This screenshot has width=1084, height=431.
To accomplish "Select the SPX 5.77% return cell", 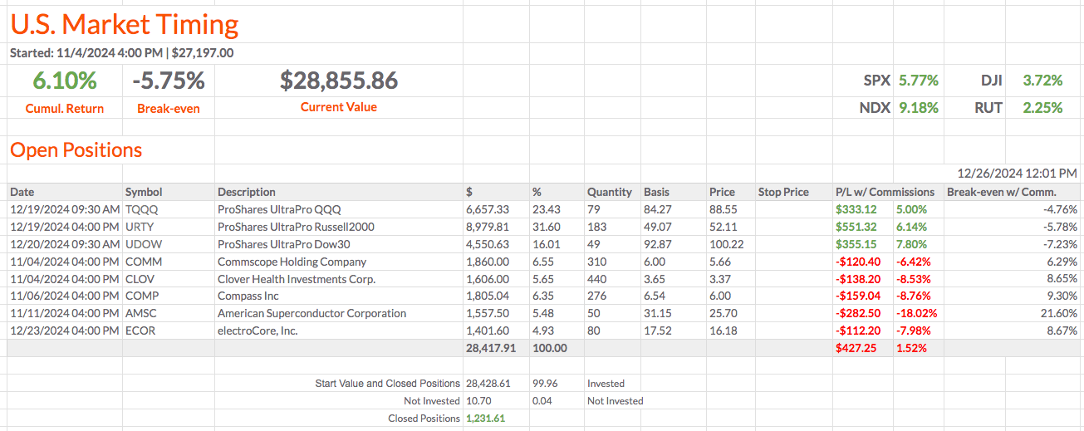I will (x=918, y=81).
